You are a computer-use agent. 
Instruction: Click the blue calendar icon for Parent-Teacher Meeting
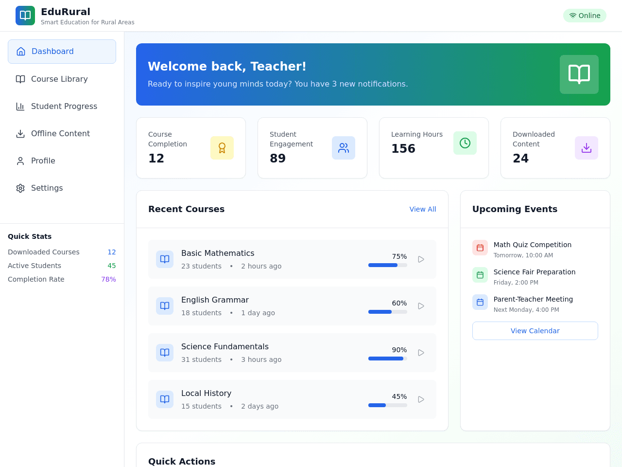coord(480,302)
